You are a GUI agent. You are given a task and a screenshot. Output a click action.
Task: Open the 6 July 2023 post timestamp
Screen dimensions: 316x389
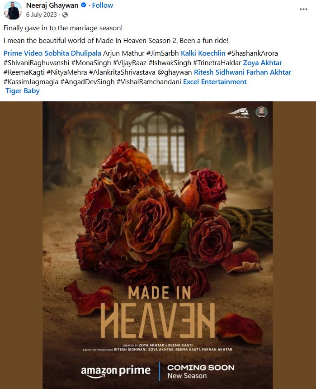click(42, 14)
